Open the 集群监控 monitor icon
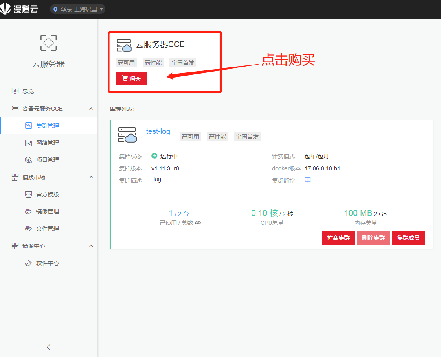441x357 pixels. (x=307, y=180)
